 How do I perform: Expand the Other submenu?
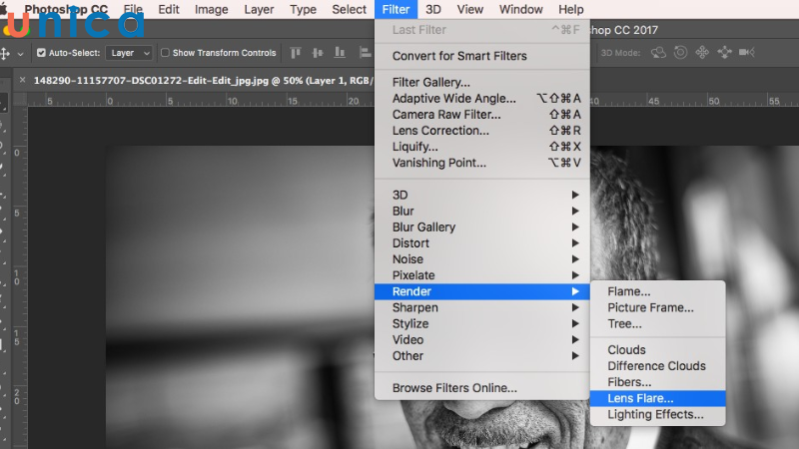tap(482, 356)
